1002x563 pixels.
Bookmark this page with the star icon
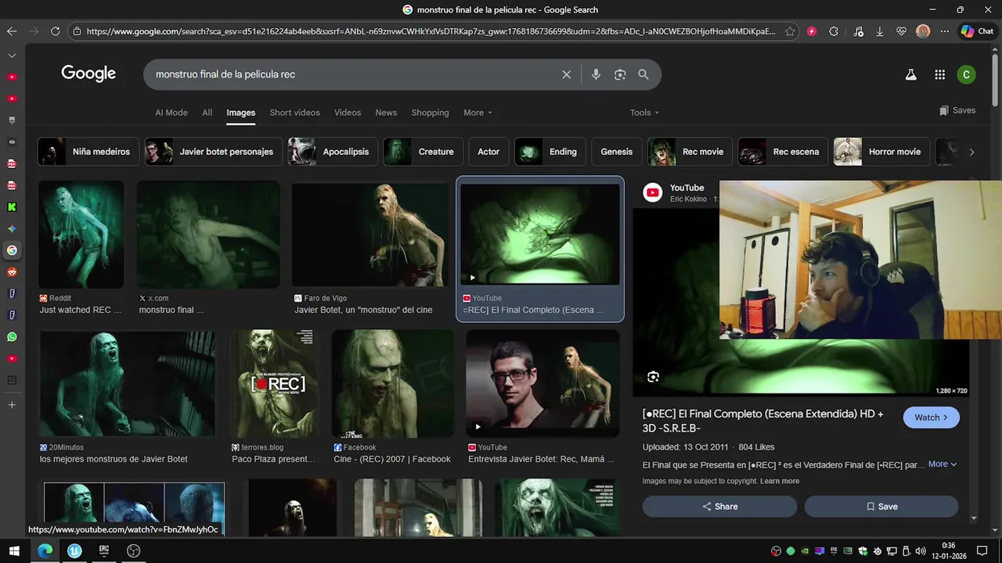(x=791, y=31)
